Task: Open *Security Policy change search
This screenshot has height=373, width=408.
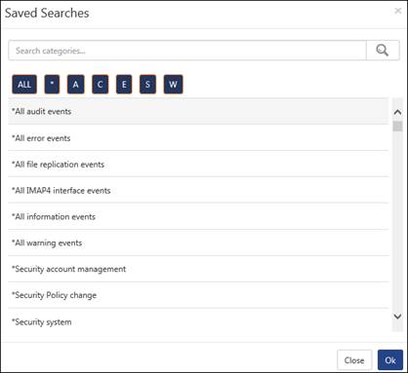Action: click(198, 295)
